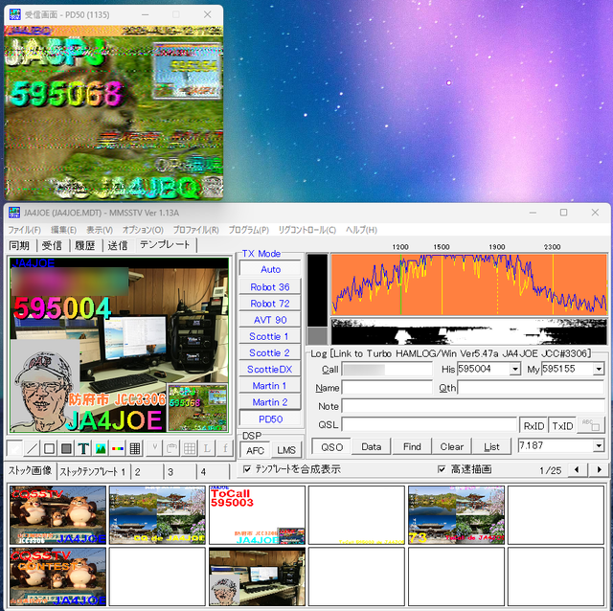Click the RxID button
The height and width of the screenshot is (611, 613).
[534, 426]
